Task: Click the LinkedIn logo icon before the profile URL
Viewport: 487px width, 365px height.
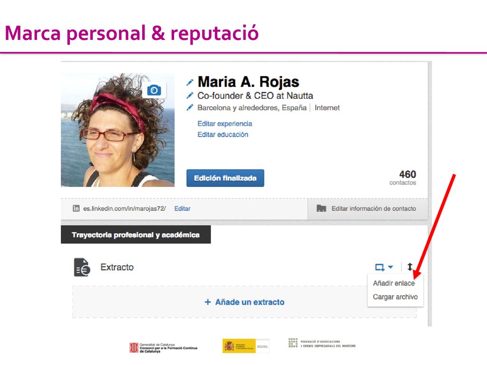Action: point(76,208)
